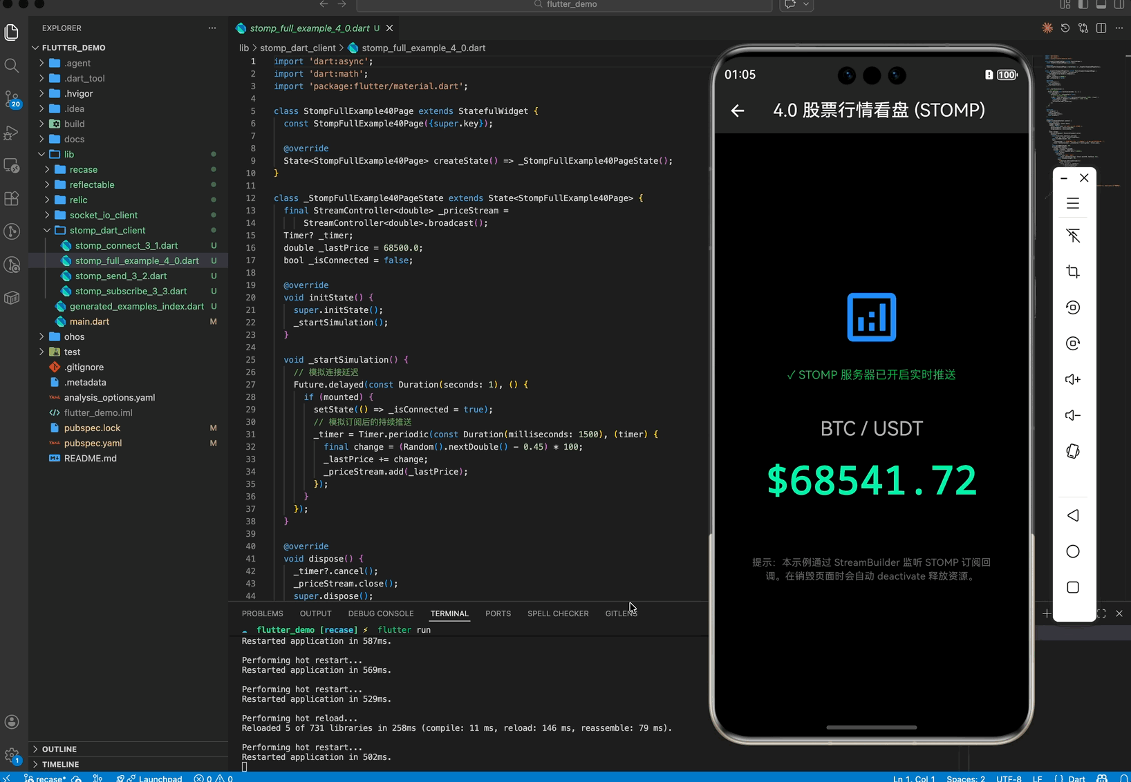The width and height of the screenshot is (1131, 782).
Task: Open the Source Control view with badge 20
Action: click(12, 99)
